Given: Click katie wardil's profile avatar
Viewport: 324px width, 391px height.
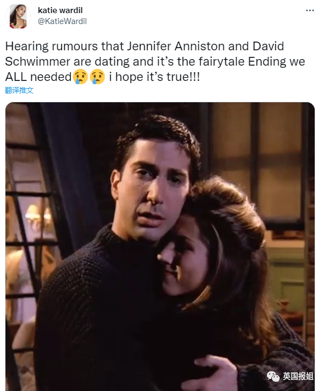Looking at the screenshot, I should 18,16.
